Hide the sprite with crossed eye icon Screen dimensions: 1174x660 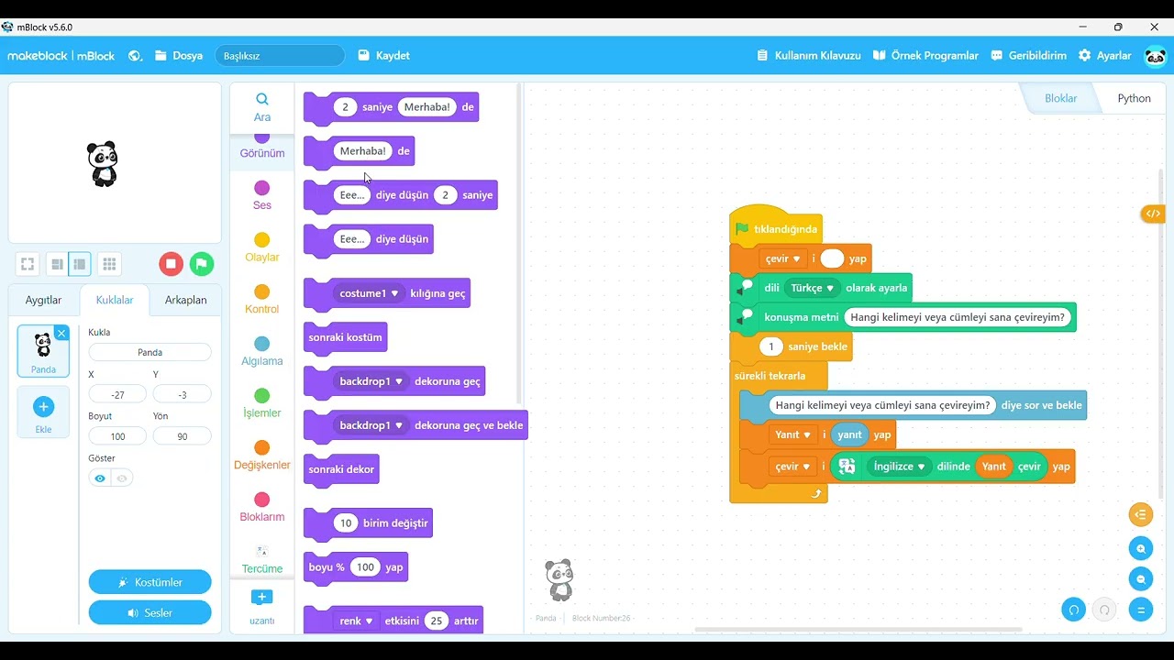pyautogui.click(x=122, y=478)
